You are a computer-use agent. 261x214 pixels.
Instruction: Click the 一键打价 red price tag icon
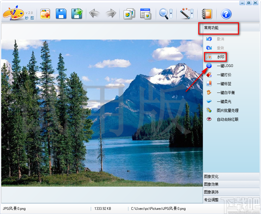click(209, 75)
